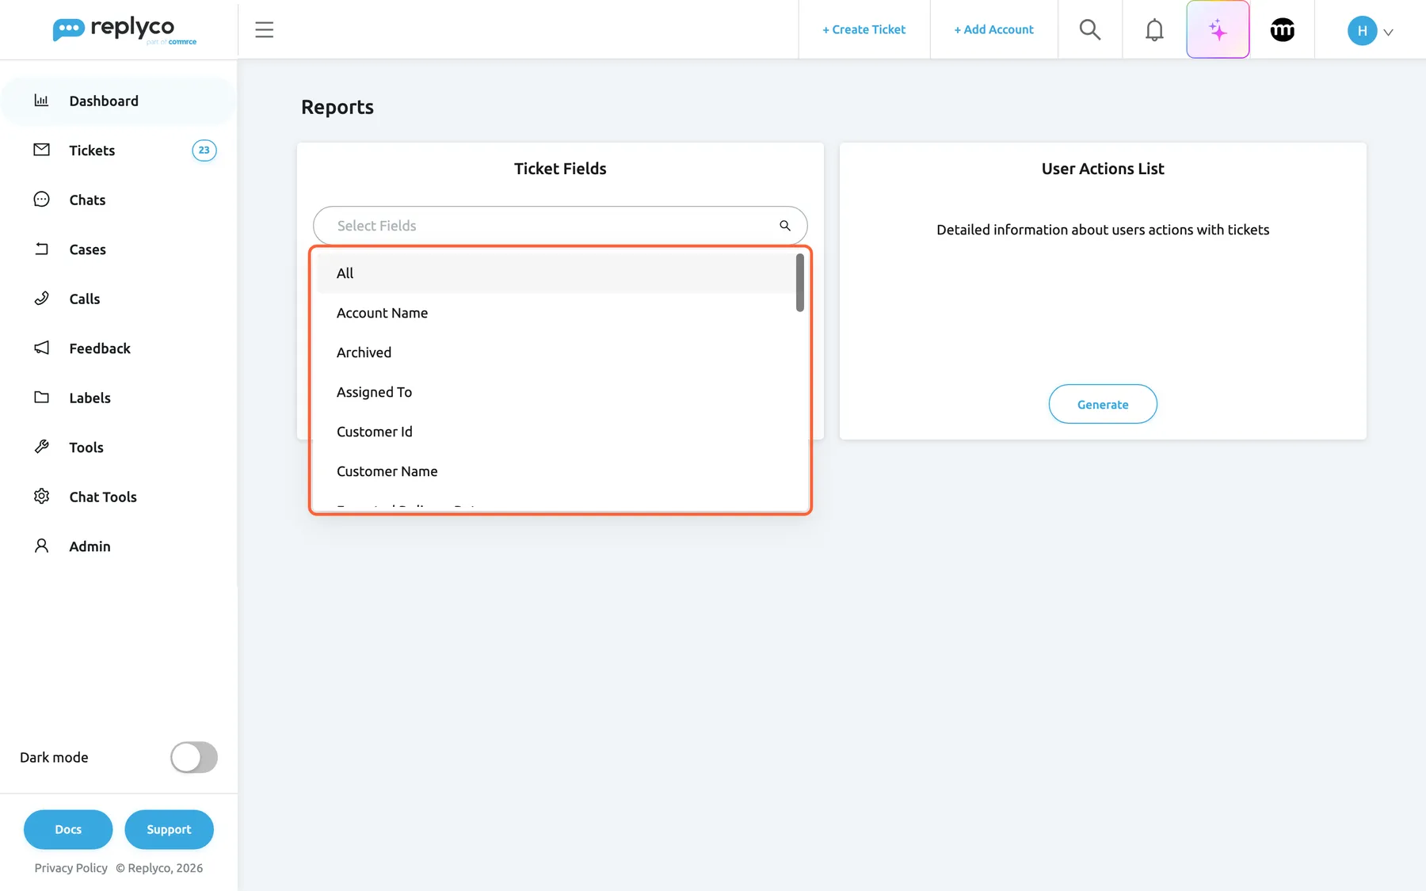
Task: Click the Tickets count badge 23
Action: [x=204, y=150]
